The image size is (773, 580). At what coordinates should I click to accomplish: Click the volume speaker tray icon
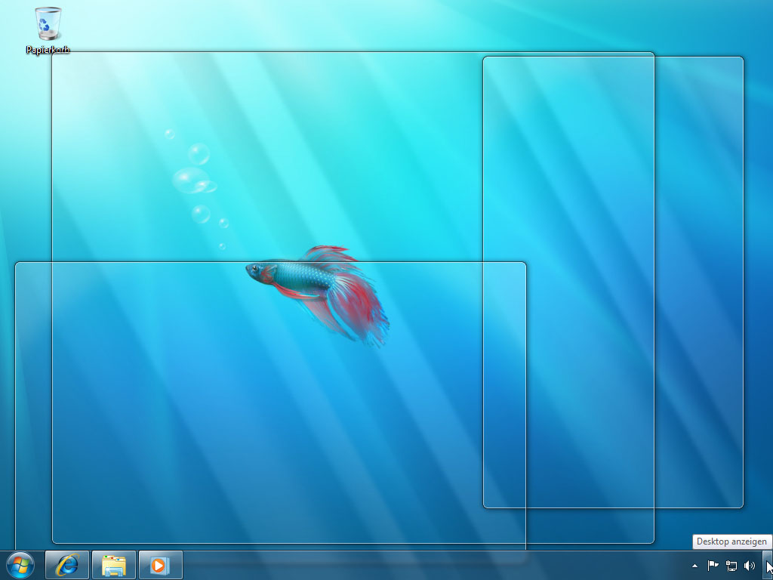(x=749, y=565)
